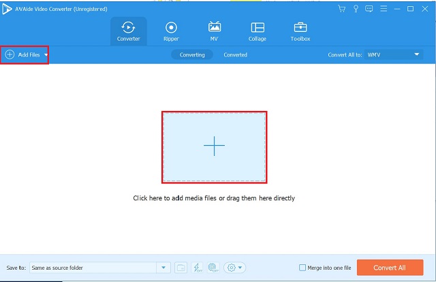The width and height of the screenshot is (436, 282).
Task: Toggle the lightning hardware acceleration icon
Action: pos(197,268)
